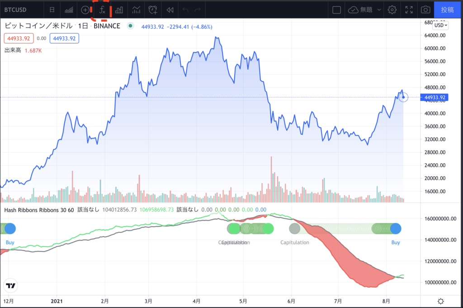Select the layout square icon
This screenshot has width=463, height=308.
pos(336,10)
